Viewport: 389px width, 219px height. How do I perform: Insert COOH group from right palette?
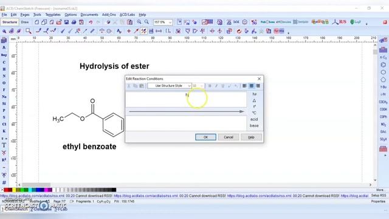(384, 109)
